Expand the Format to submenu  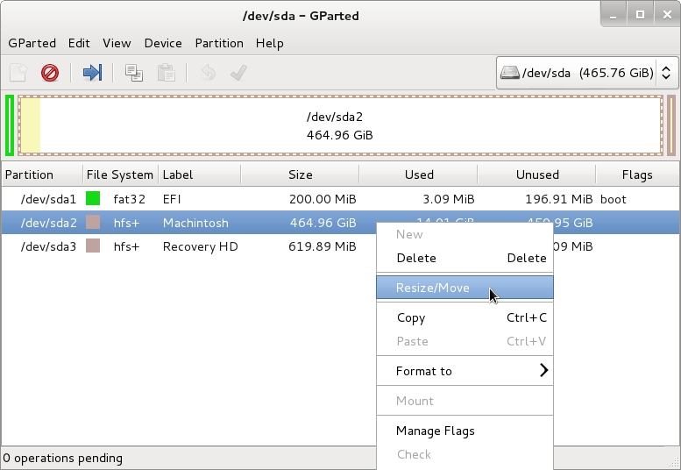coord(465,371)
